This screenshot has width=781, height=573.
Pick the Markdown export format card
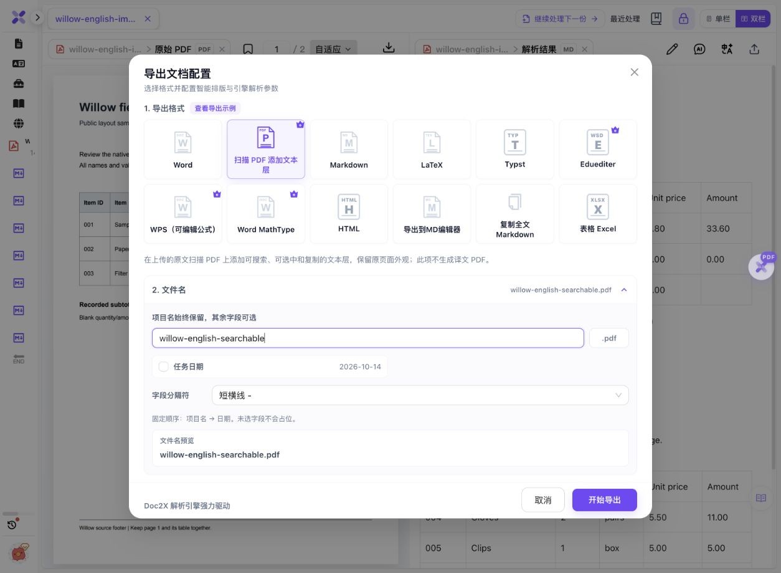pos(349,150)
